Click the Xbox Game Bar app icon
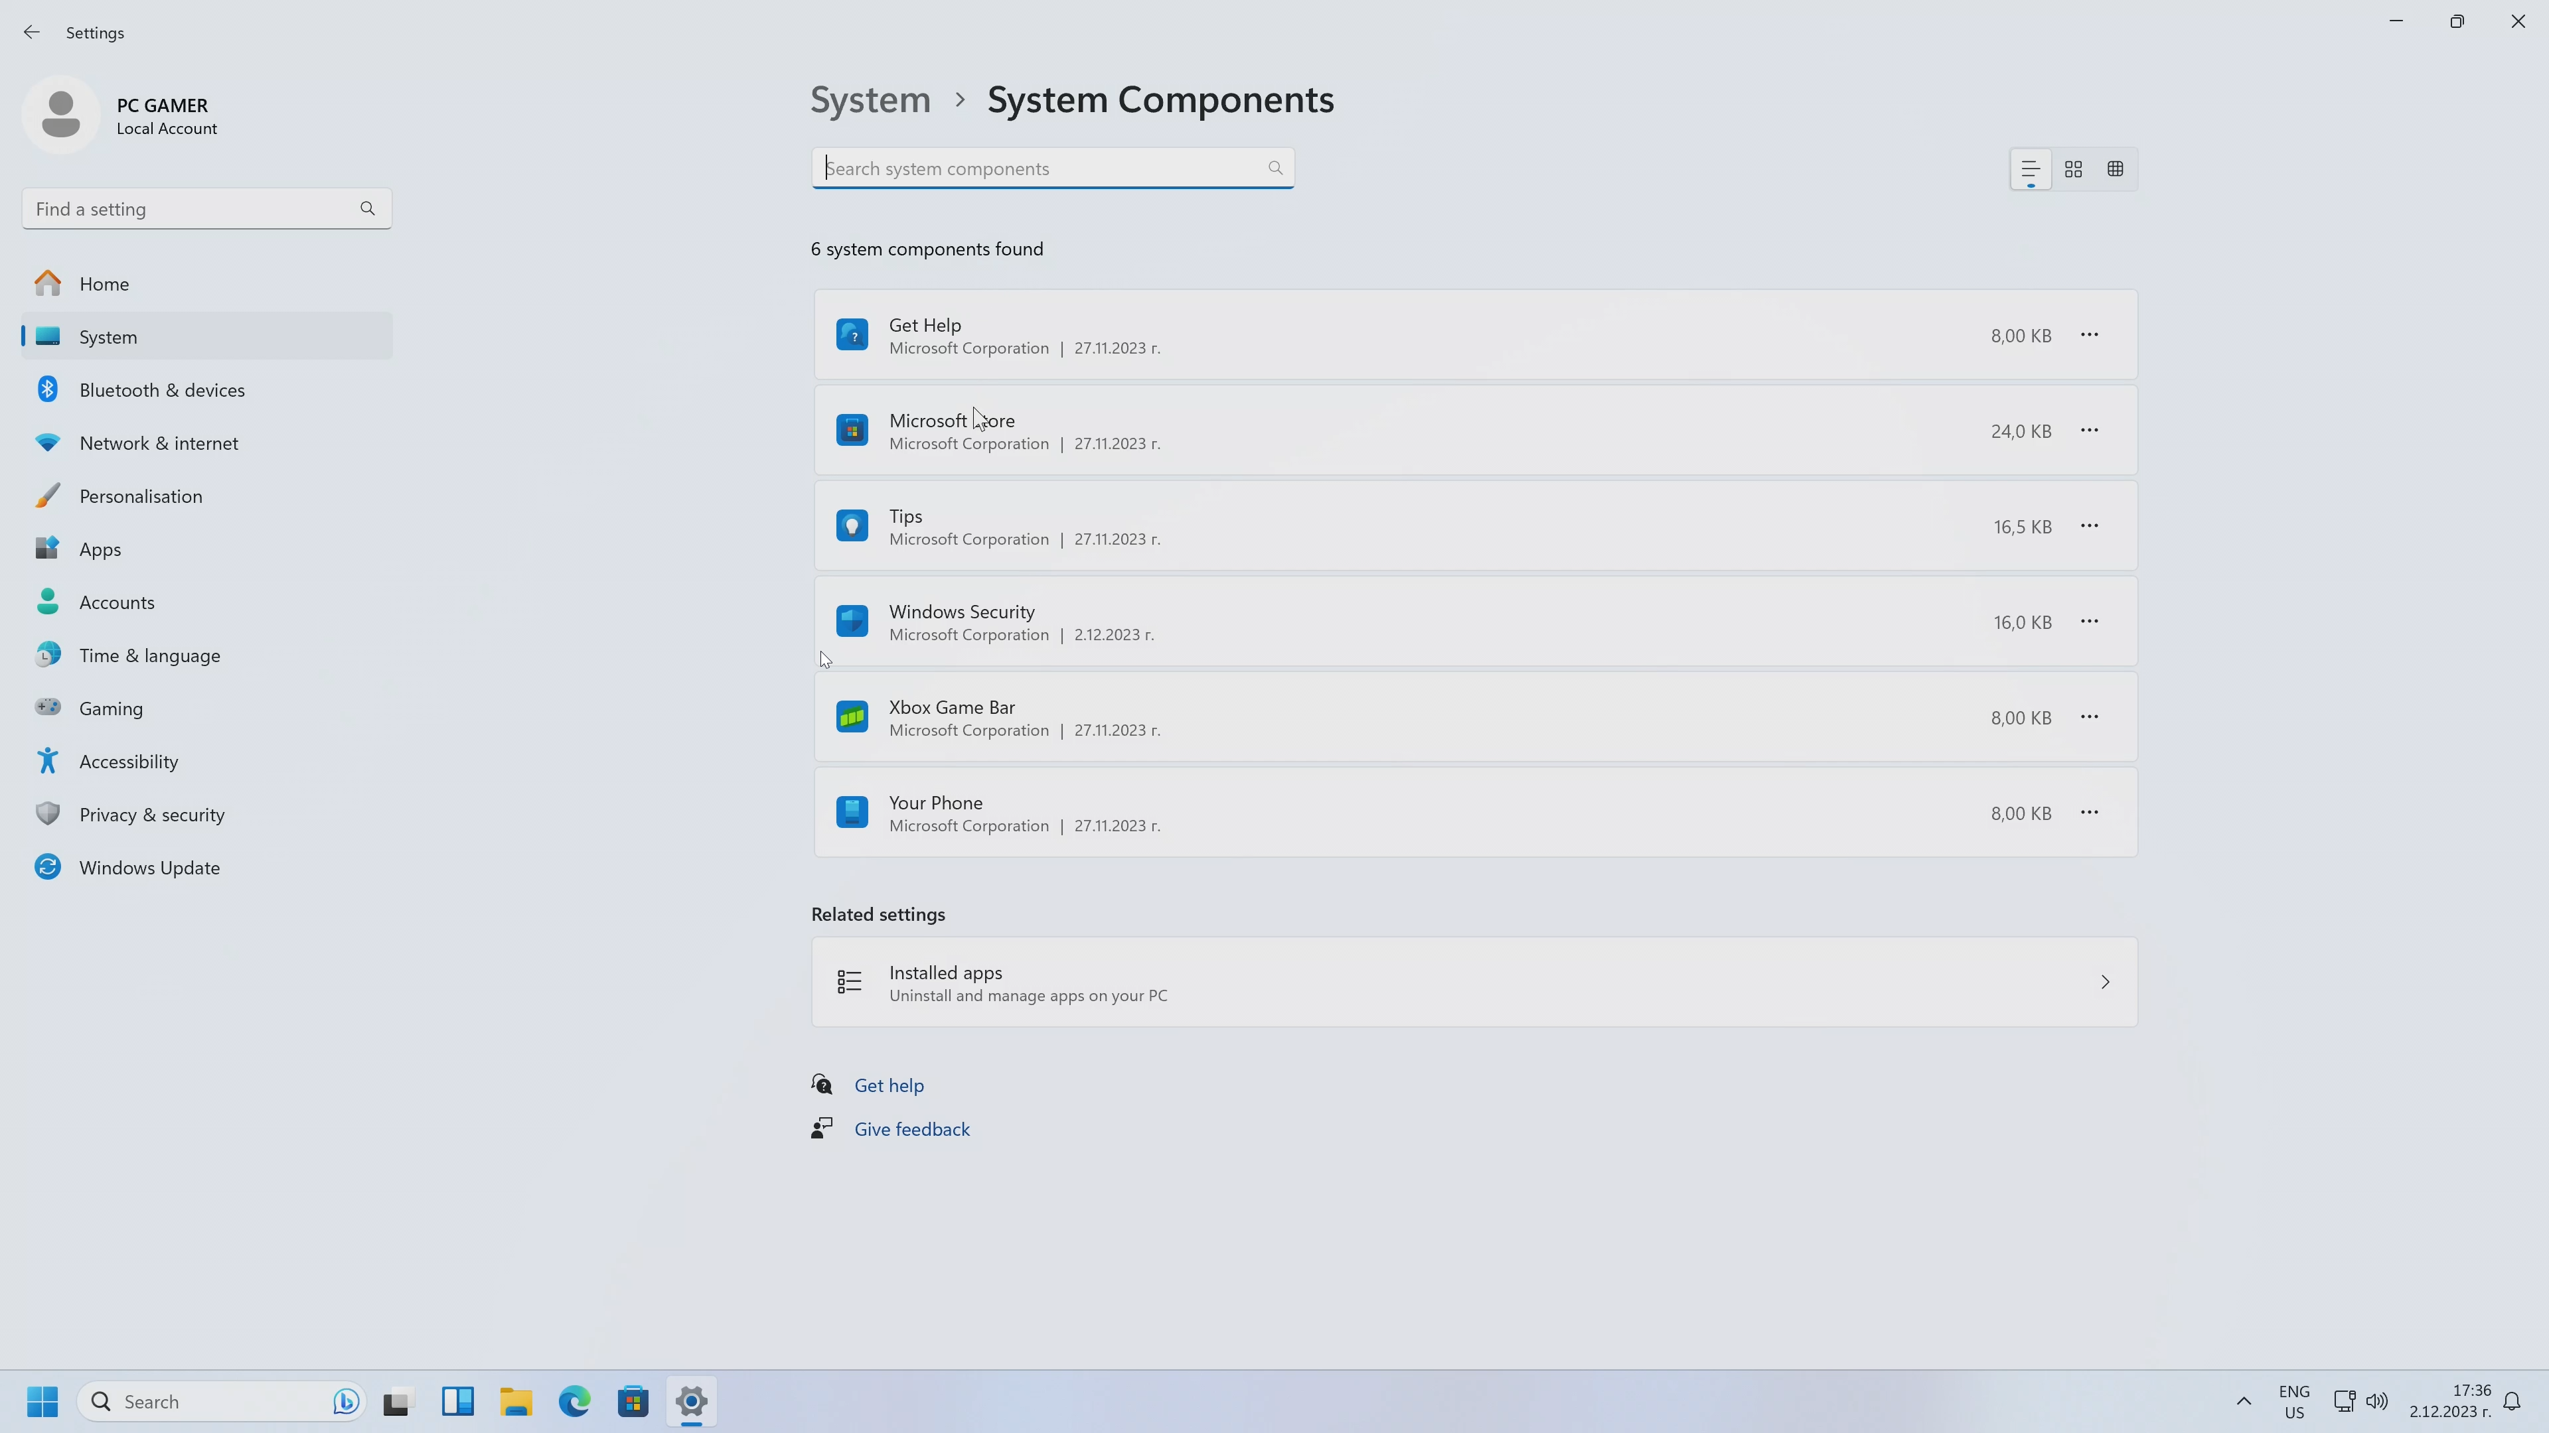Viewport: 2549px width, 1433px height. point(852,717)
